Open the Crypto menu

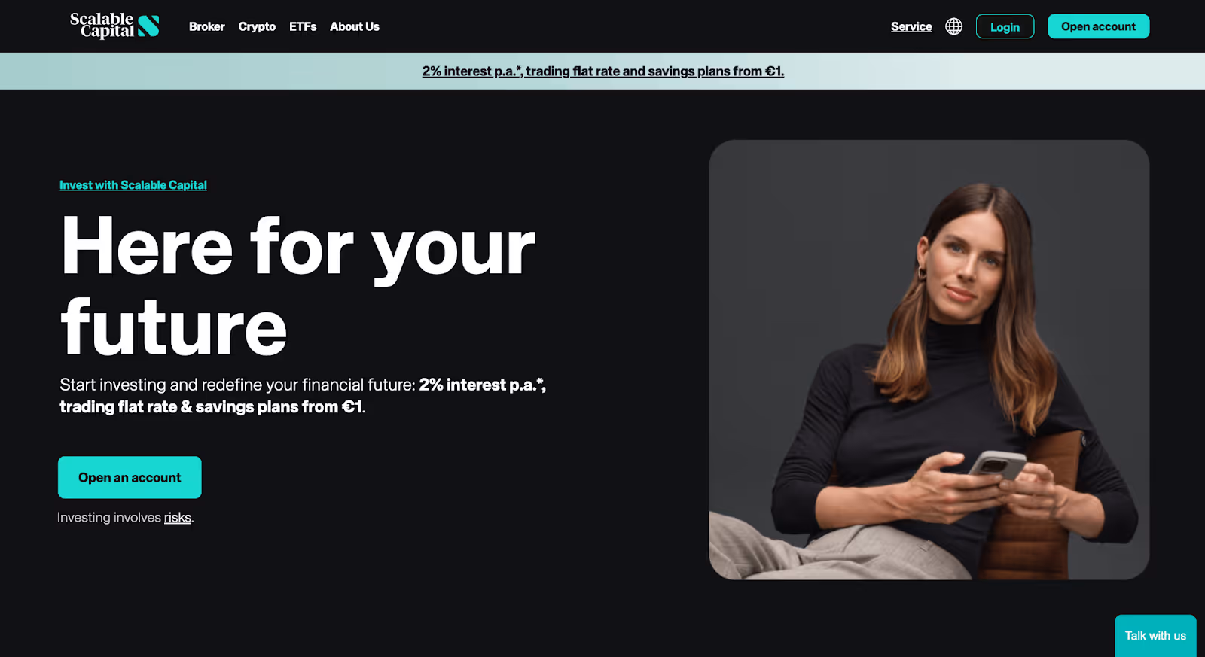tap(257, 26)
